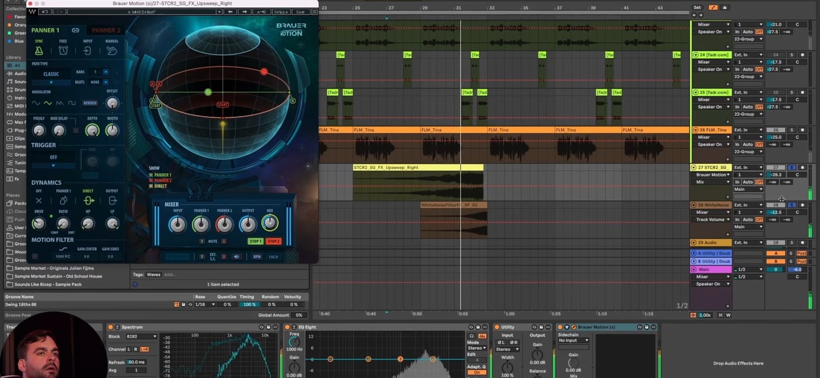Open Beats None dropdown

(106, 82)
